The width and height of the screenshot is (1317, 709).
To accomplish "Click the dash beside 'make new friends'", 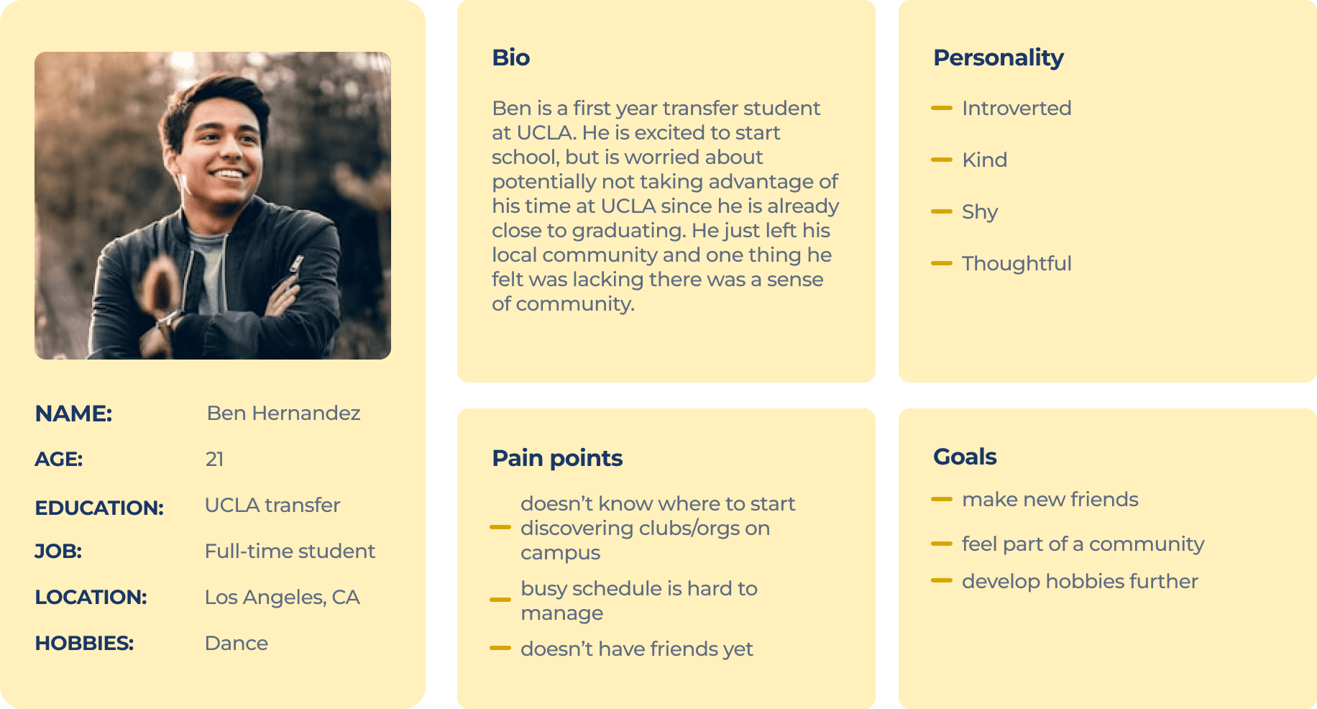I will [941, 499].
